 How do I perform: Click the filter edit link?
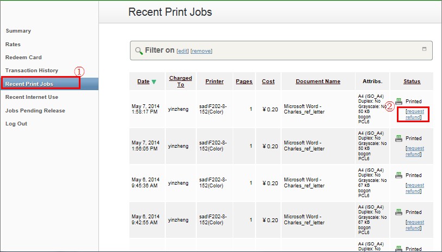[183, 51]
